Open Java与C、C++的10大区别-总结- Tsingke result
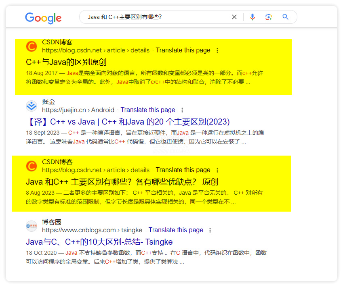Image resolution: width=343 pixels, height=287 pixels. (x=99, y=242)
